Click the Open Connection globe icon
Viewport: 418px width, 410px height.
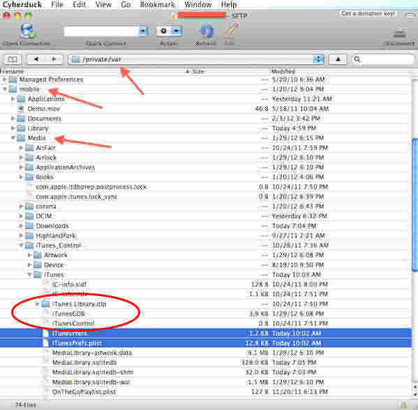[27, 31]
